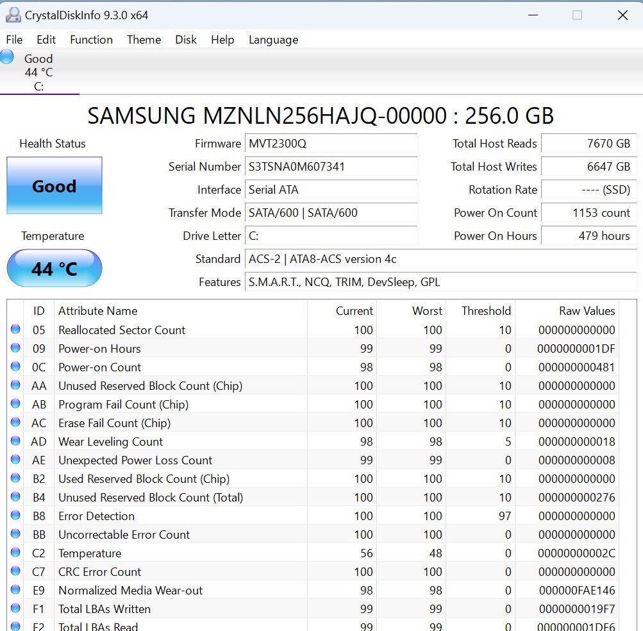Click status orb for Program Fail Count (Chip)
Image resolution: width=643 pixels, height=631 pixels.
[x=15, y=404]
